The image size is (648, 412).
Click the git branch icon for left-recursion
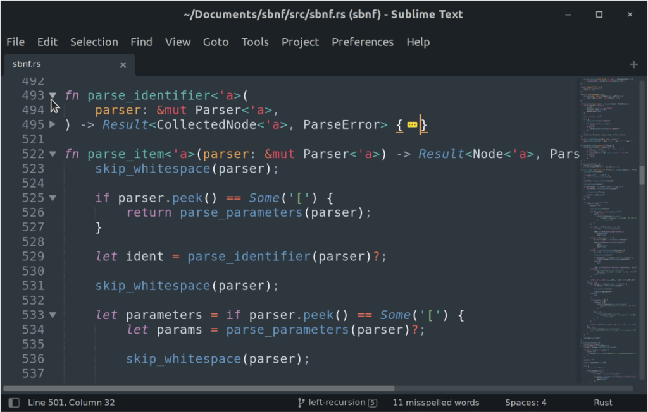(x=301, y=403)
